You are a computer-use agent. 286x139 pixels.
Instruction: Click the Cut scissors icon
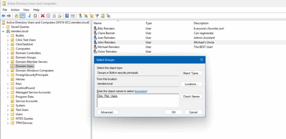click(x=30, y=16)
